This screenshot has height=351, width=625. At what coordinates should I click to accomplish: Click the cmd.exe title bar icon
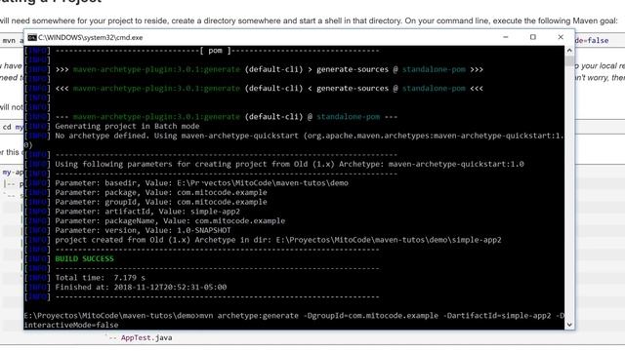[32, 37]
